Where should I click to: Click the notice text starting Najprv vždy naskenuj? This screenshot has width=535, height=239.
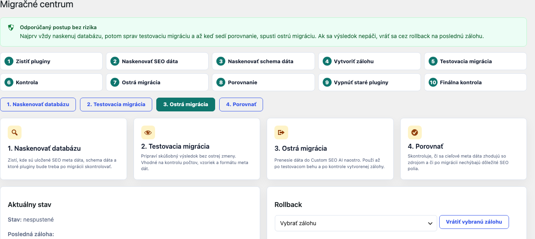tap(252, 36)
